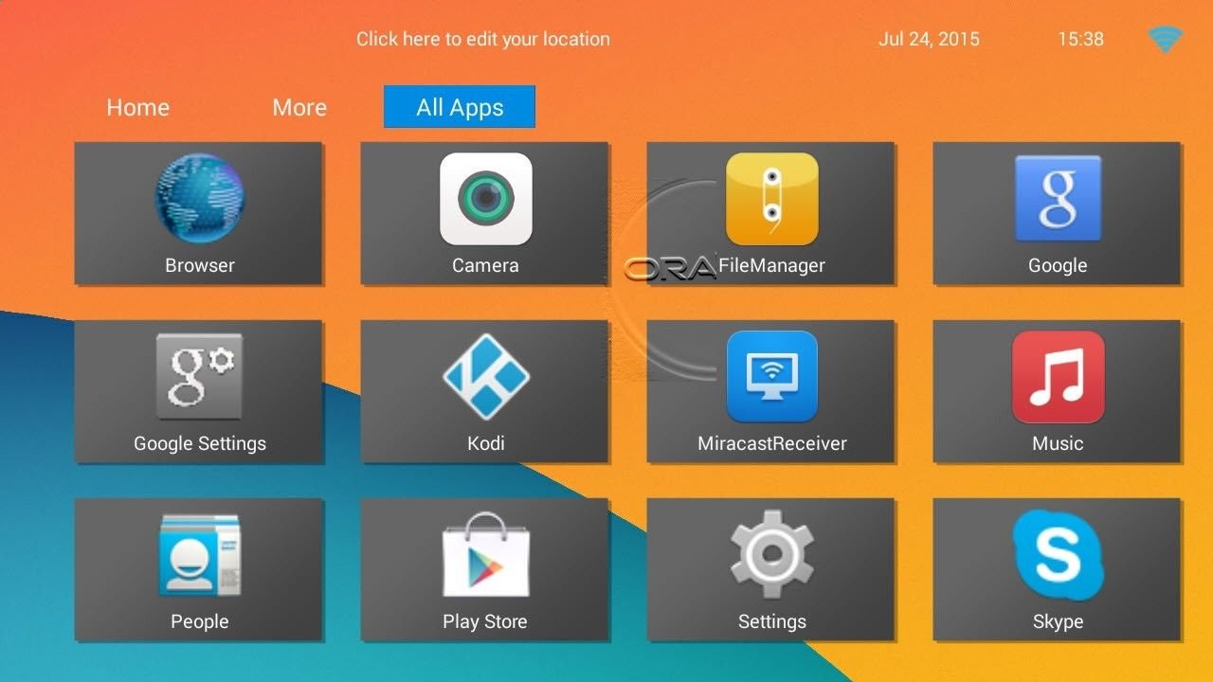
Task: Click the Music tile label
Action: pos(1058,443)
